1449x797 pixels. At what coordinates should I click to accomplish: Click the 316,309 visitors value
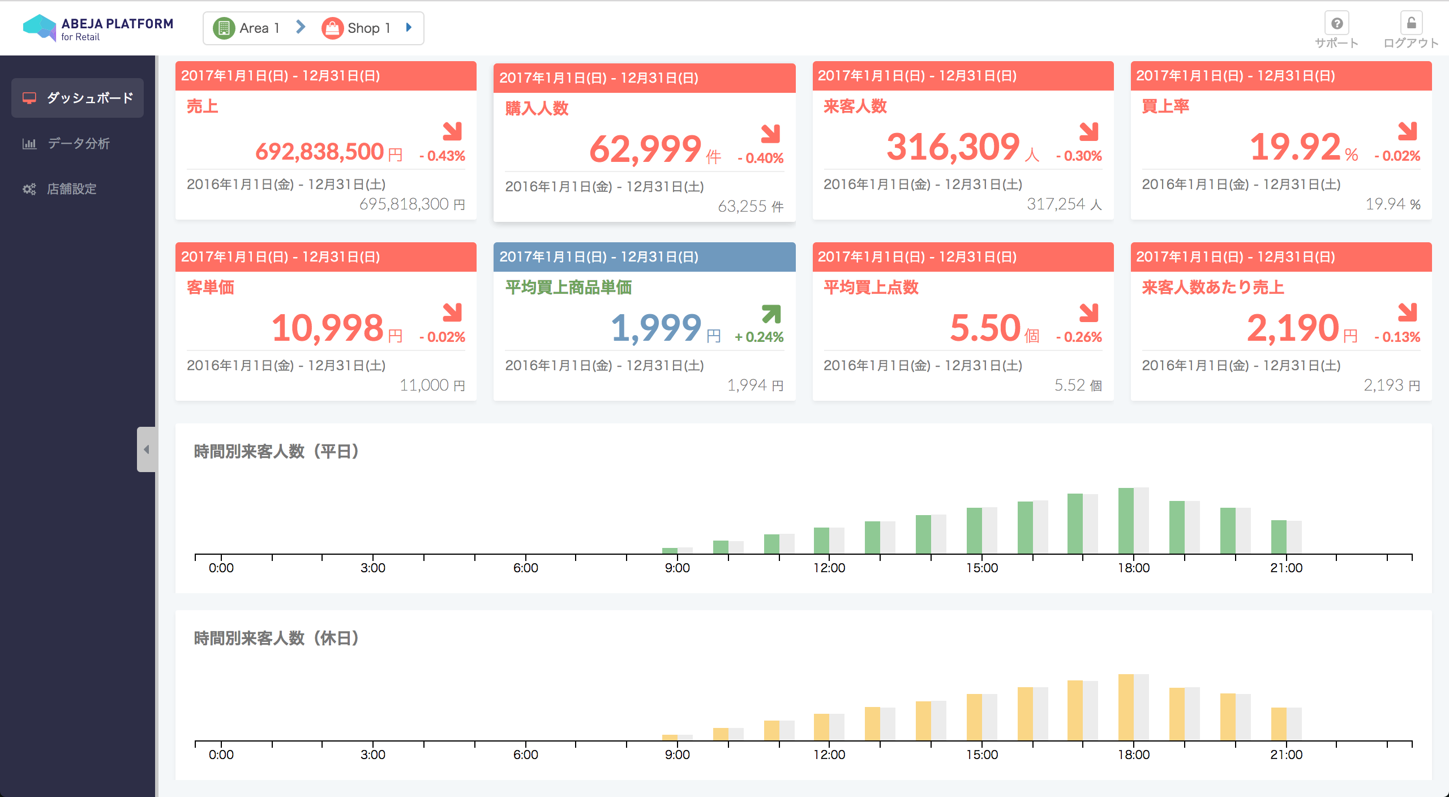(953, 147)
